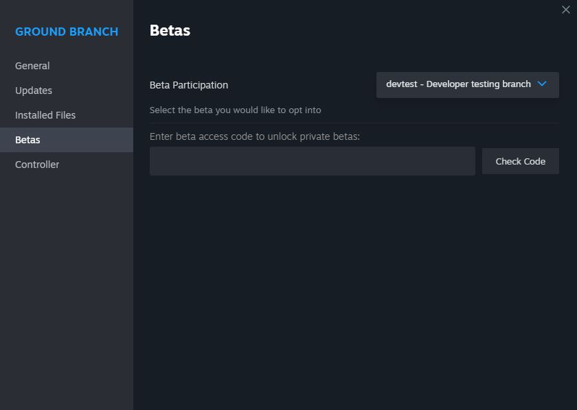The height and width of the screenshot is (410, 577).
Task: Click the 'devtest' text in the combo box
Action: tap(401, 84)
